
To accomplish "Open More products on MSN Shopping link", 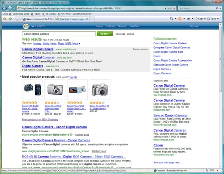I will 40,120.
